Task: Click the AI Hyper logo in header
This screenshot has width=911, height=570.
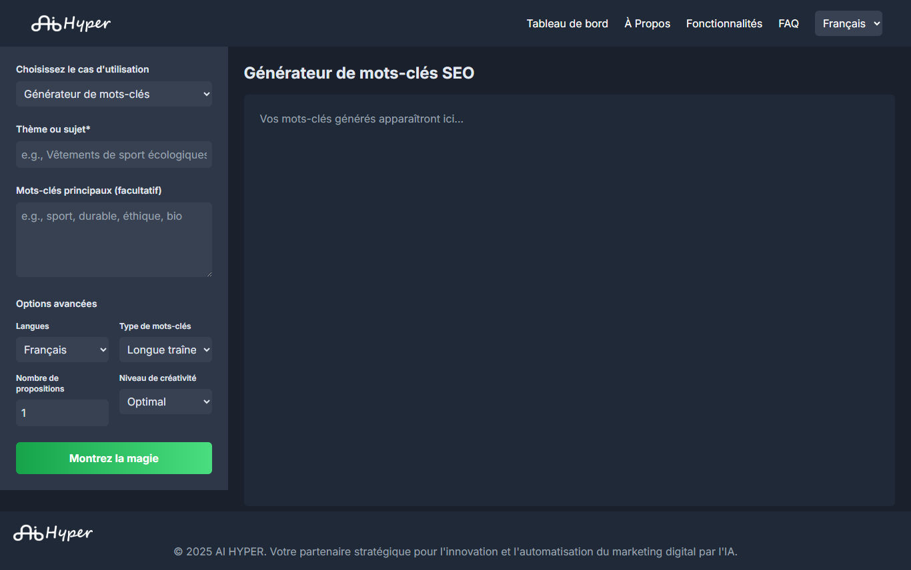Action: (71, 23)
